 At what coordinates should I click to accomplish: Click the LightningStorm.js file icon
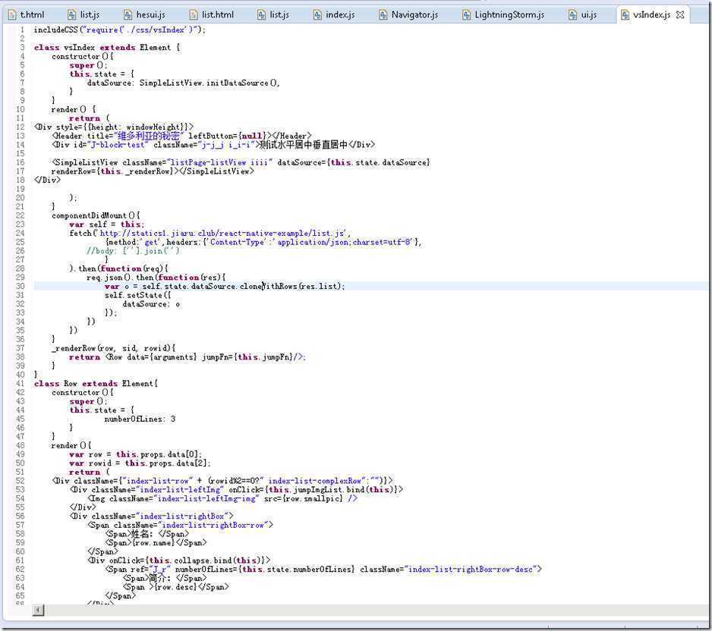pos(466,15)
